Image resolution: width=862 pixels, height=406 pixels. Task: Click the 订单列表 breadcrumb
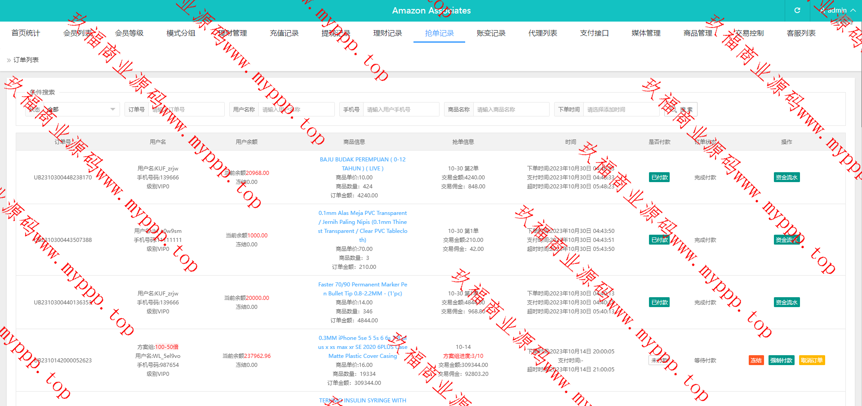pyautogui.click(x=26, y=60)
